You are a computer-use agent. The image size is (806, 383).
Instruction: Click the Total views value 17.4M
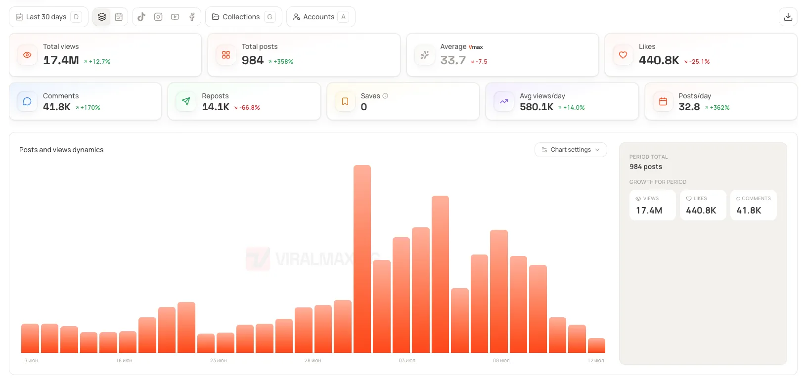click(61, 60)
